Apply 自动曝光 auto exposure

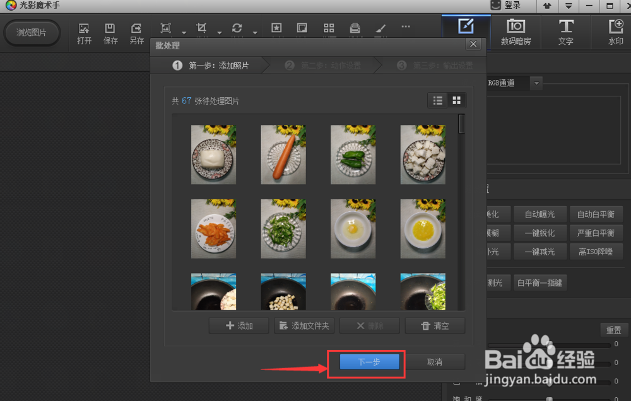tap(540, 214)
